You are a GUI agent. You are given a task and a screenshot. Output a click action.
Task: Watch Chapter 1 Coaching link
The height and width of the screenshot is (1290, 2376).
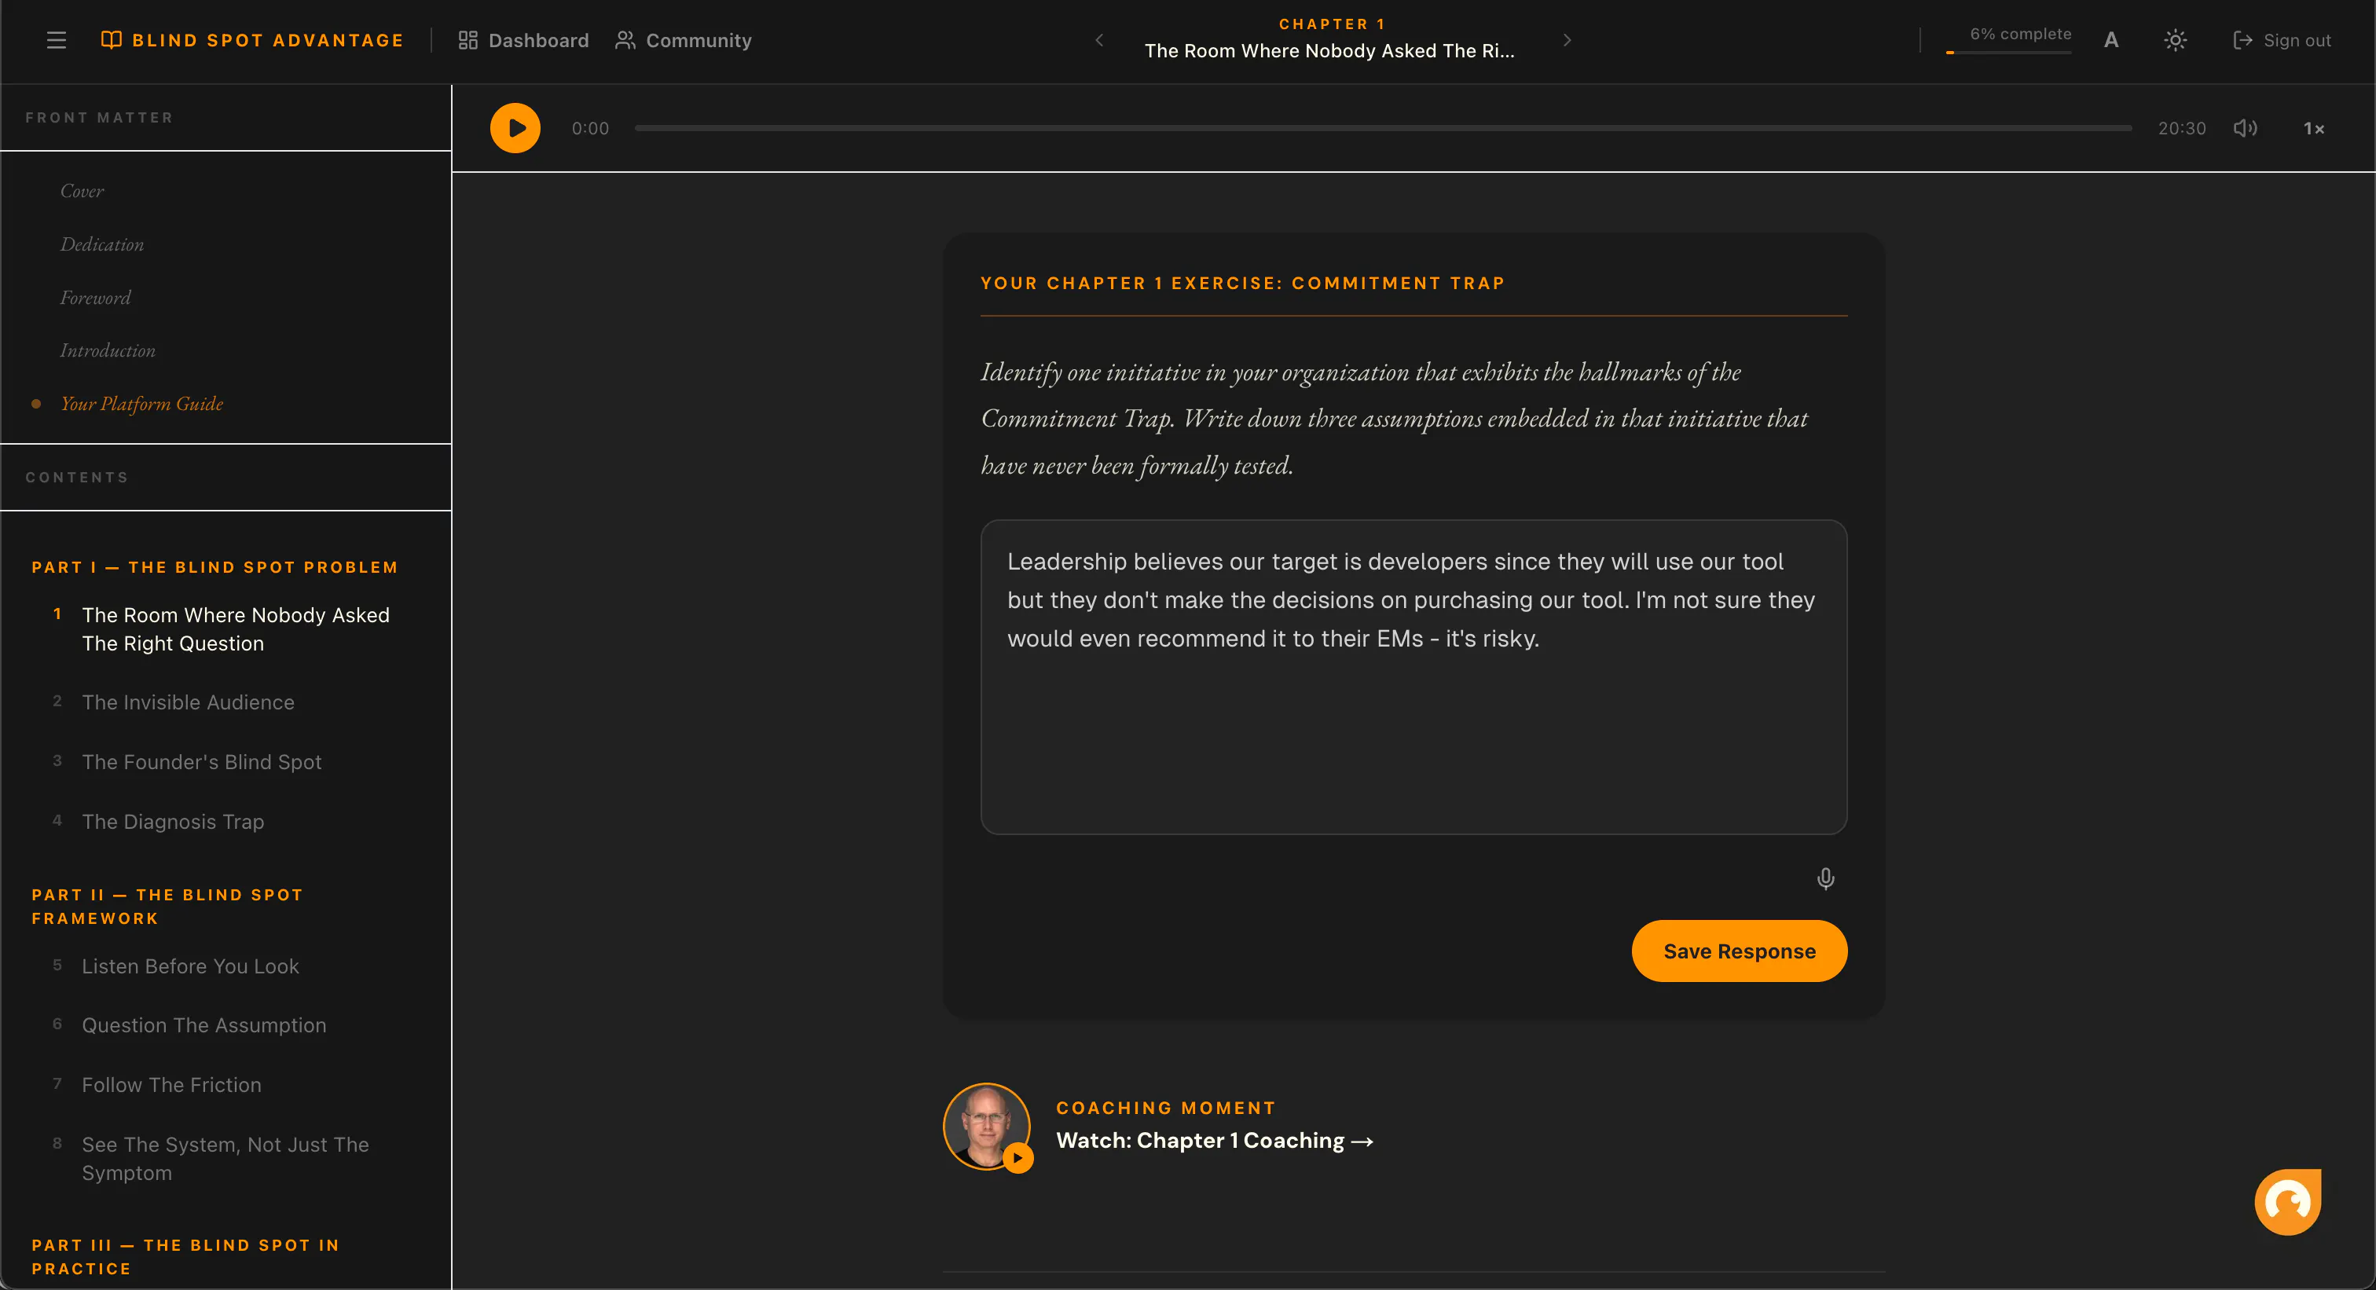pos(1215,1141)
